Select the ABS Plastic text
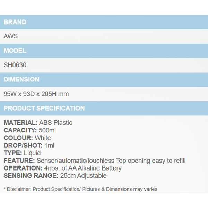 (56, 123)
